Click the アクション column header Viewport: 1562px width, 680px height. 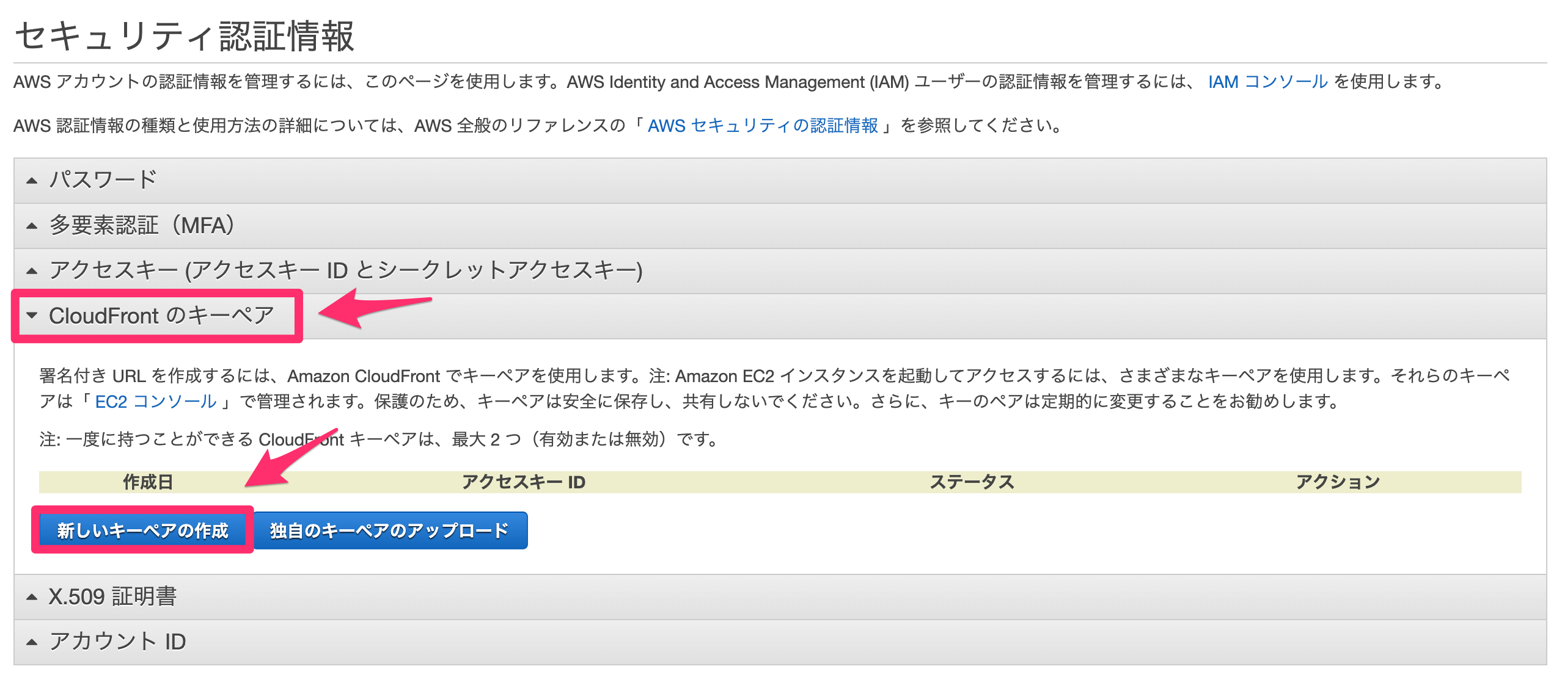click(1338, 482)
